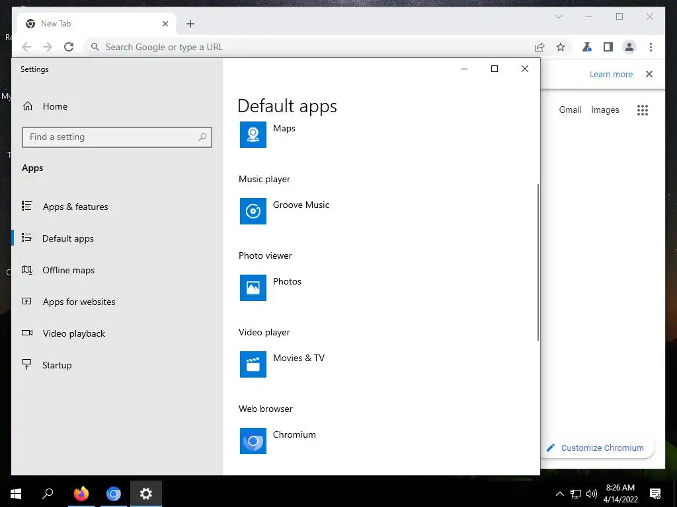This screenshot has height=507, width=677.
Task: Open Chromium Labs flask icon
Action: click(587, 47)
